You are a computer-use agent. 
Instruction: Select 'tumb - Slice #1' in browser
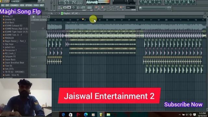12,75
